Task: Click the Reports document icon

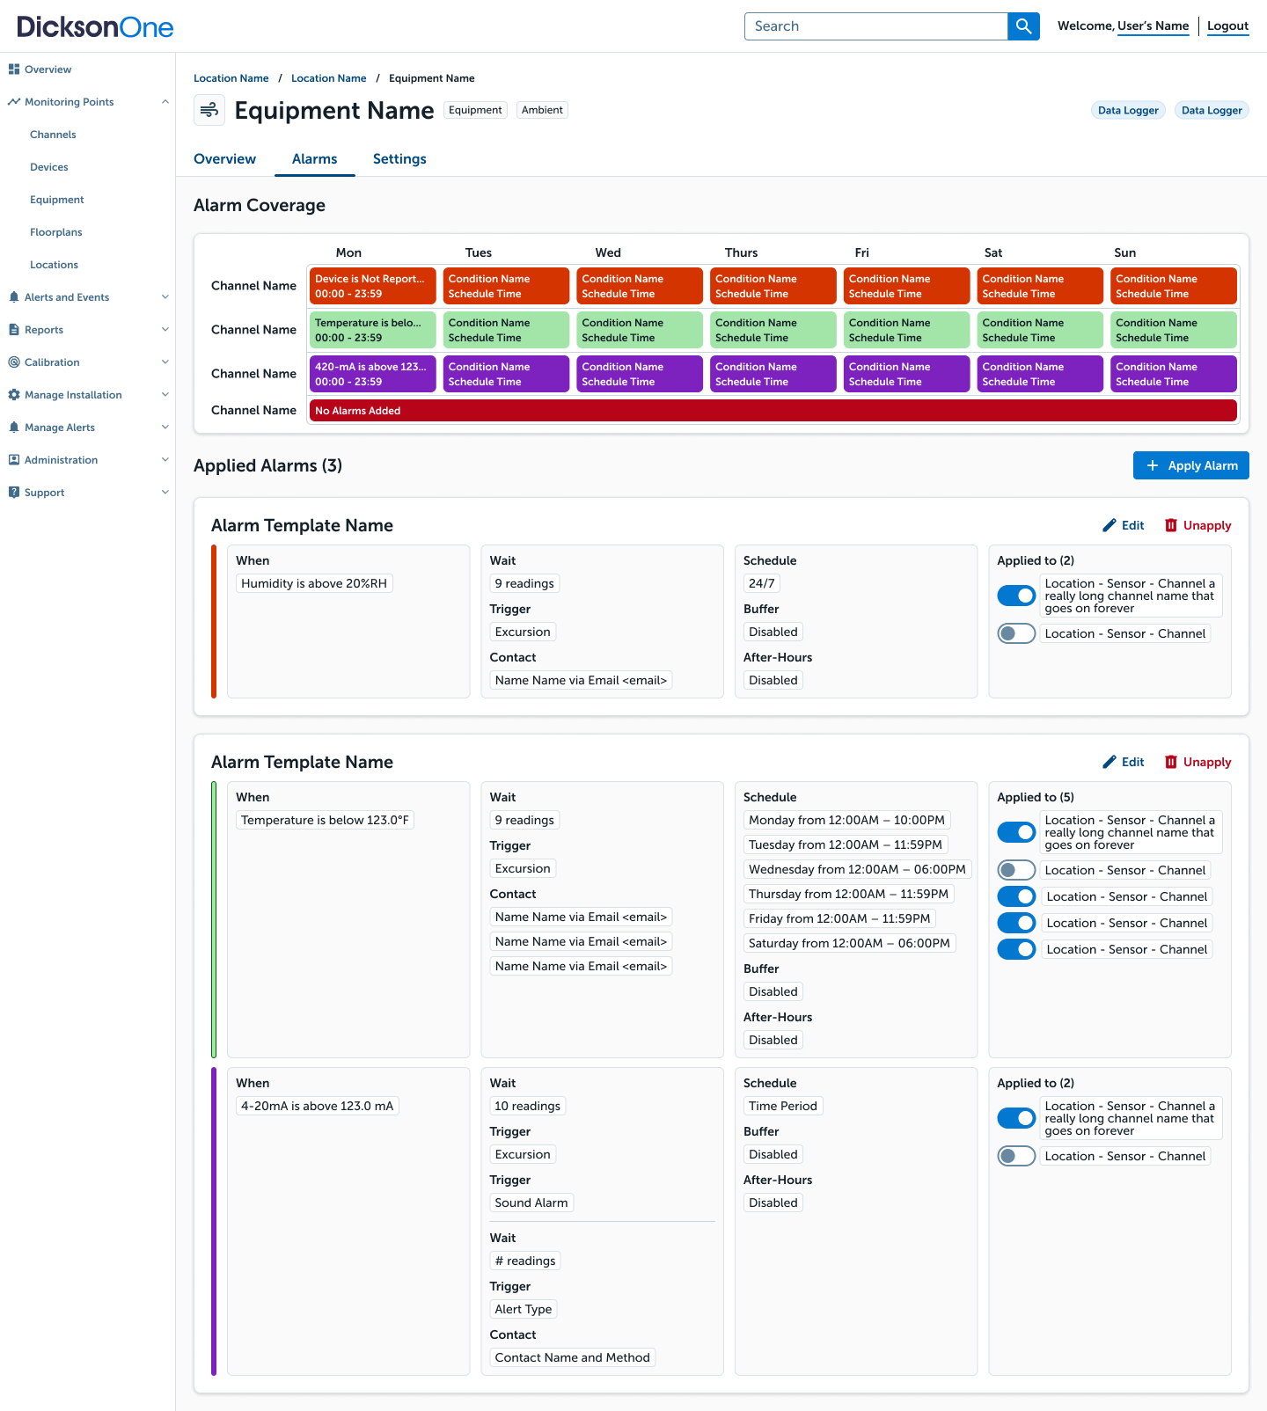Action: tap(14, 330)
